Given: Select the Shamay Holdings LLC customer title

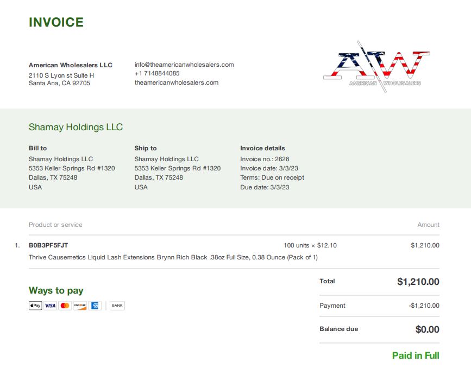Looking at the screenshot, I should click(x=76, y=127).
